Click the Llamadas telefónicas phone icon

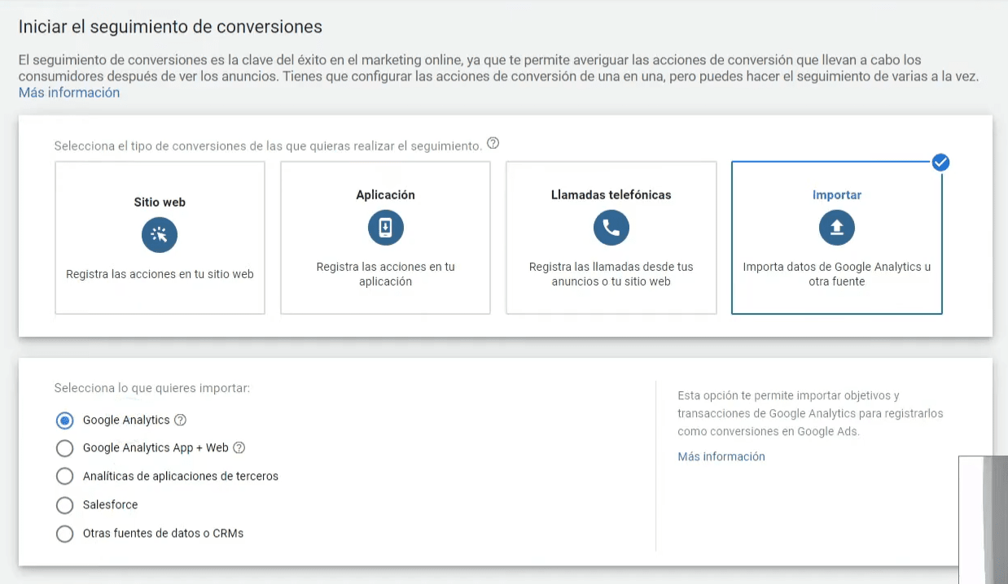pos(611,229)
